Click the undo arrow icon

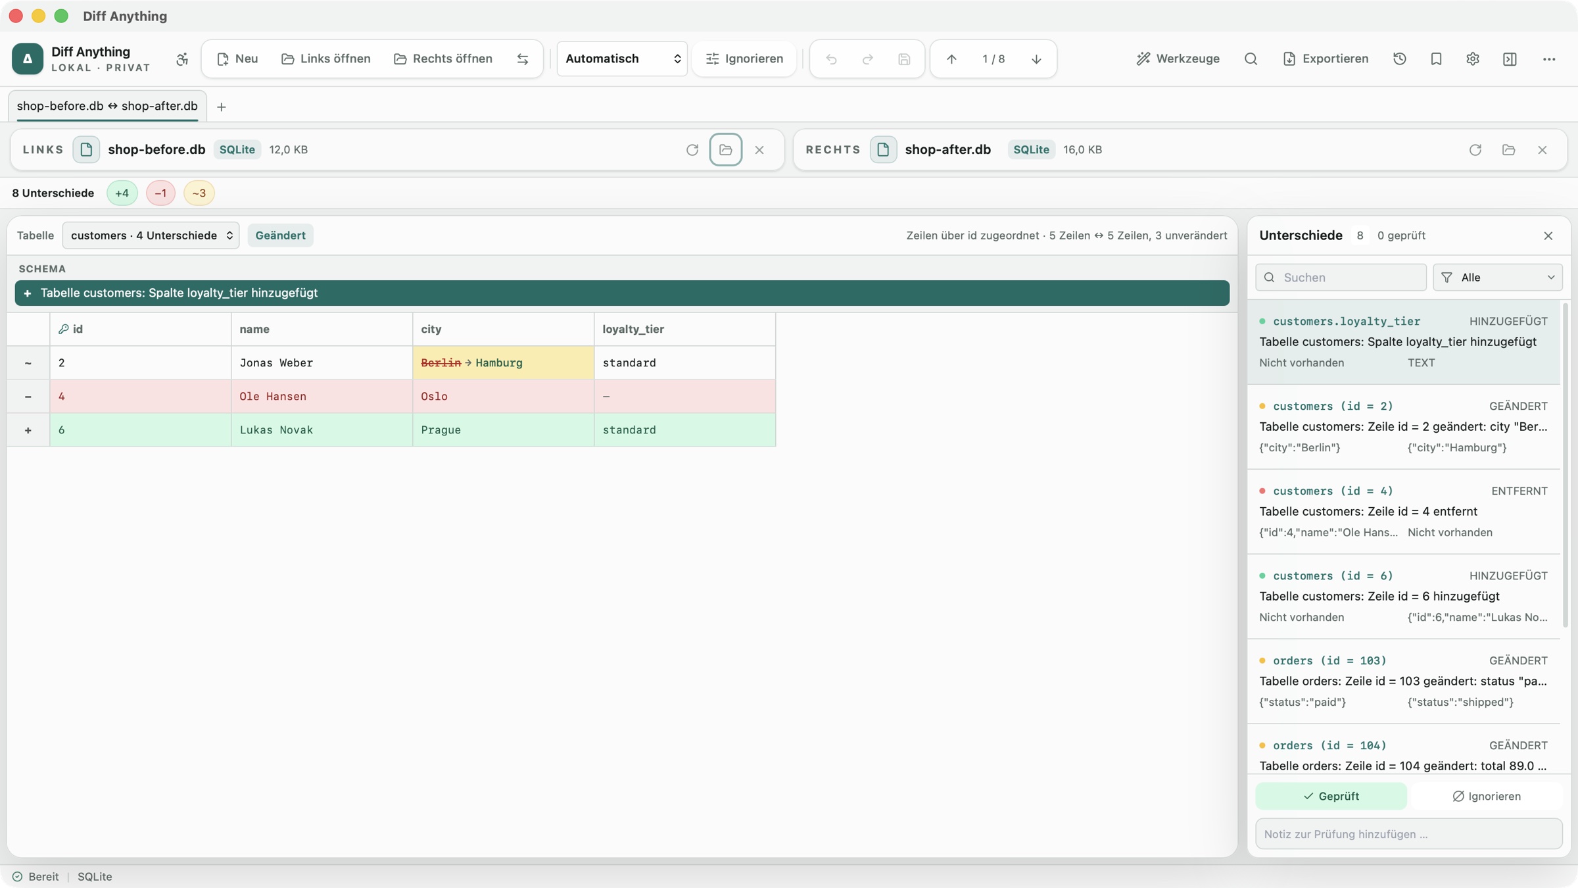tap(831, 59)
